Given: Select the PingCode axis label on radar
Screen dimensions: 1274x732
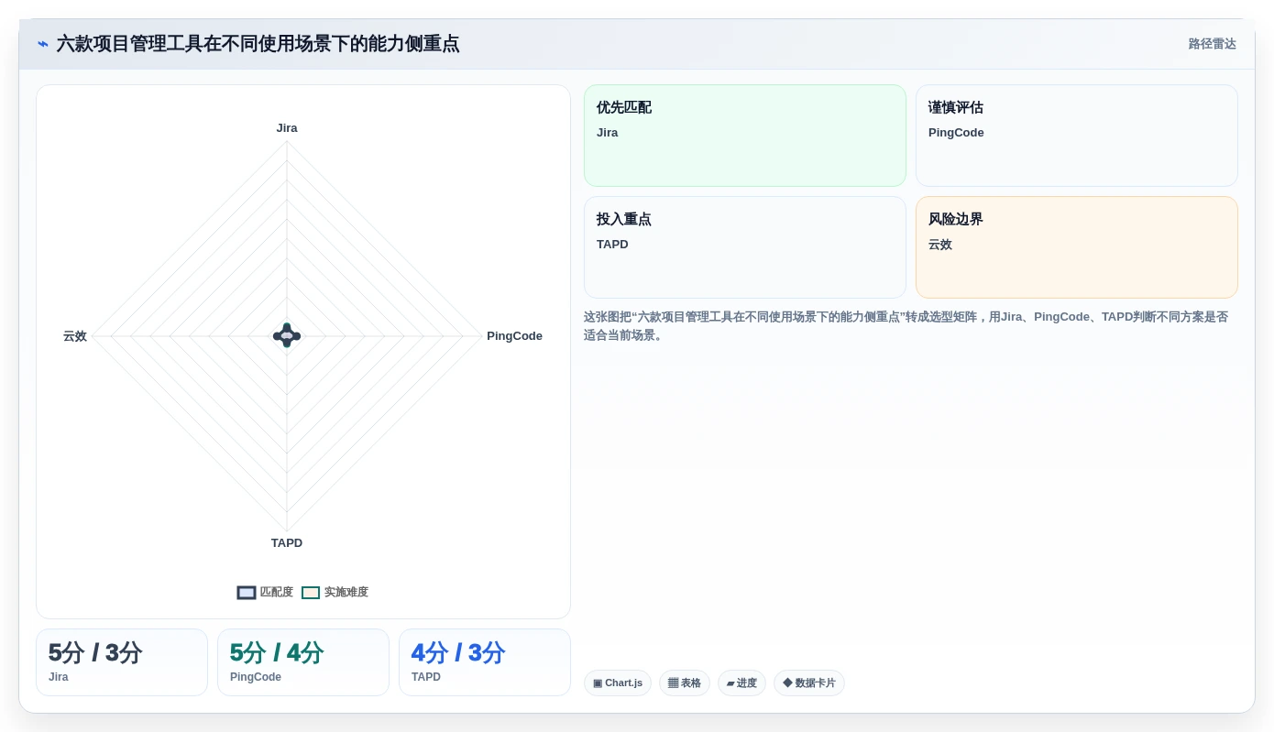Looking at the screenshot, I should (x=514, y=336).
